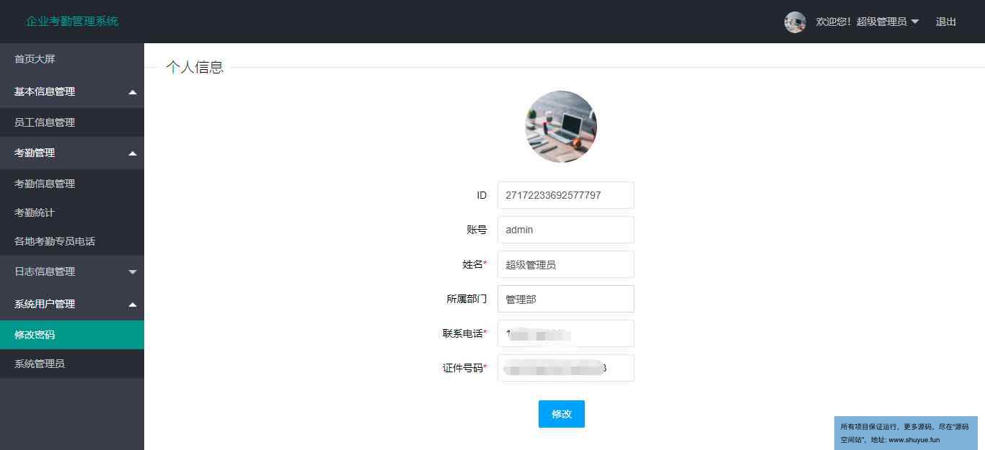Click the 证件号码 input field
The height and width of the screenshot is (450, 985).
coord(566,368)
